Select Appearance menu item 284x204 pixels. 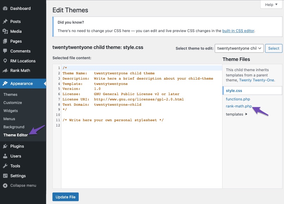pos(23,84)
